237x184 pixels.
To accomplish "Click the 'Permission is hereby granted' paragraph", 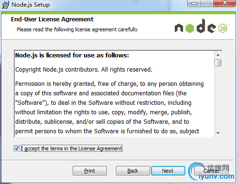I will point(109,108).
